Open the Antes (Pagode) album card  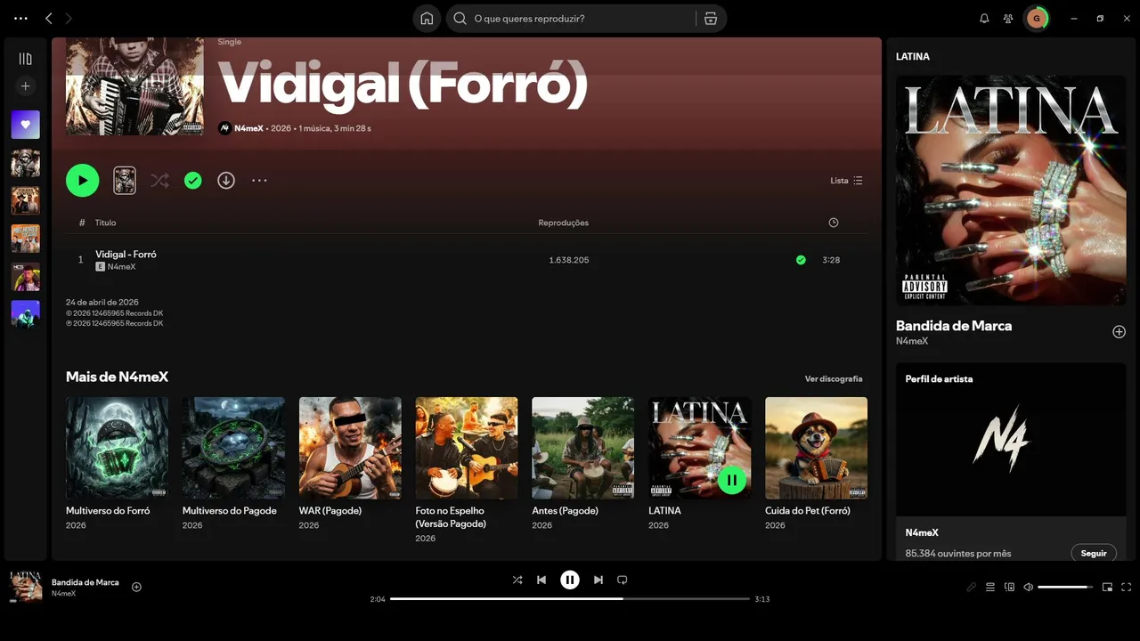pos(583,466)
